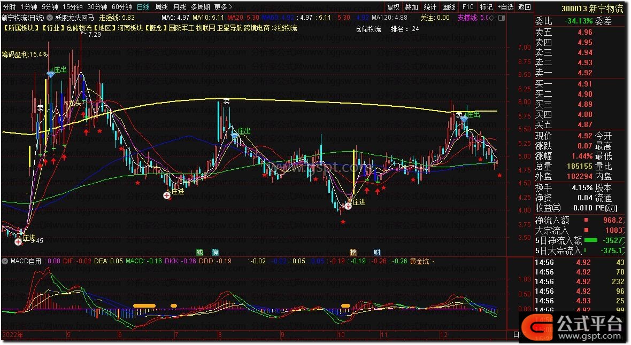631x345 pixels.
Task: Click the 筹码盈利:15.4% label
Action: 25,54
